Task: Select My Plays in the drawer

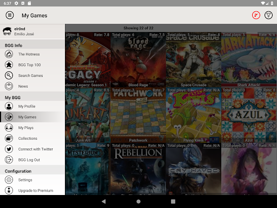Action: (32, 128)
